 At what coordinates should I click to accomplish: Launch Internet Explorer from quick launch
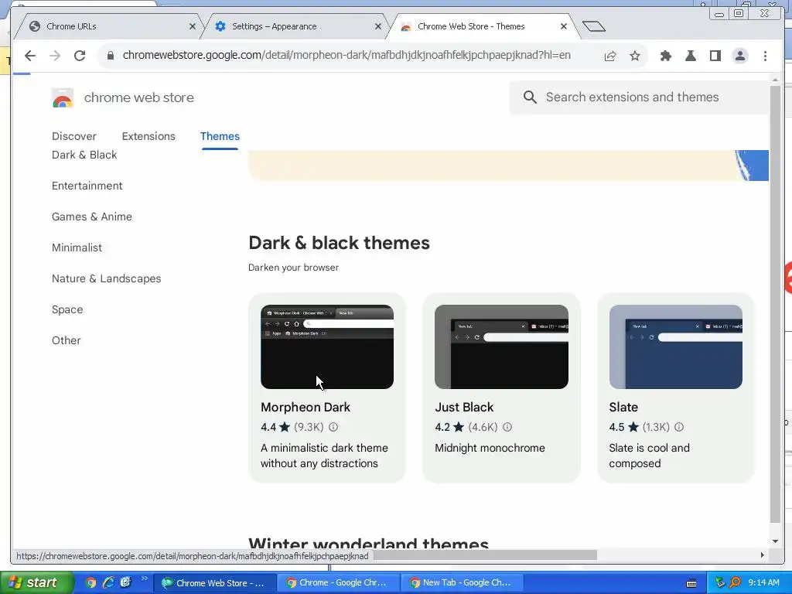click(x=108, y=582)
